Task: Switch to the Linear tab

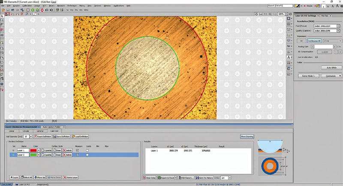Action: pos(12,131)
